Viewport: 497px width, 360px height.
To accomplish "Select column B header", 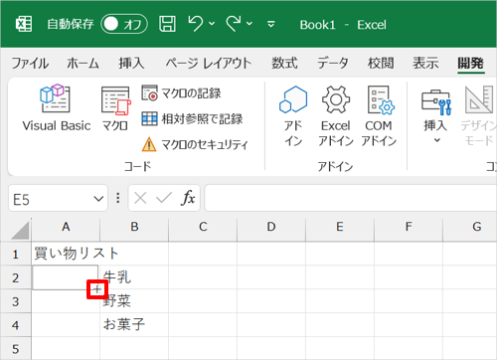I will [x=134, y=227].
